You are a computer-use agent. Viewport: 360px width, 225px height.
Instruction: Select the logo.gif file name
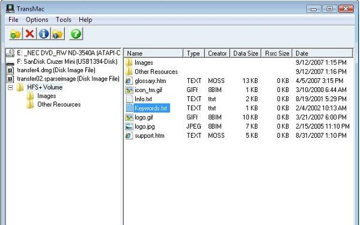pyautogui.click(x=144, y=117)
